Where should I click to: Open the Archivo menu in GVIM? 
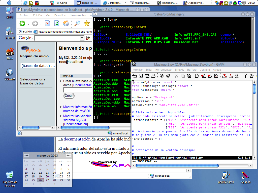[138, 70]
